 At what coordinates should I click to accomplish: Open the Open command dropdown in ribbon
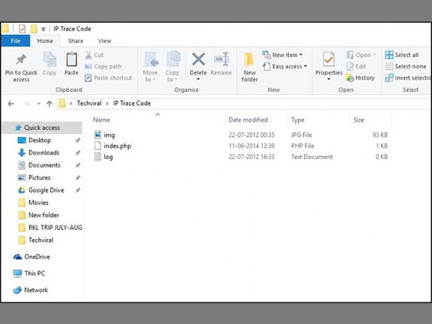coord(361,55)
